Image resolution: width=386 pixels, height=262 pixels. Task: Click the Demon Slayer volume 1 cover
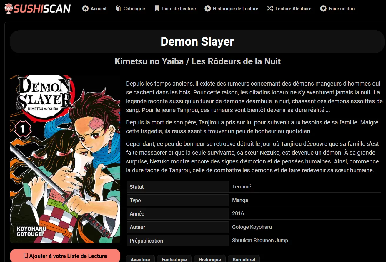tap(65, 159)
